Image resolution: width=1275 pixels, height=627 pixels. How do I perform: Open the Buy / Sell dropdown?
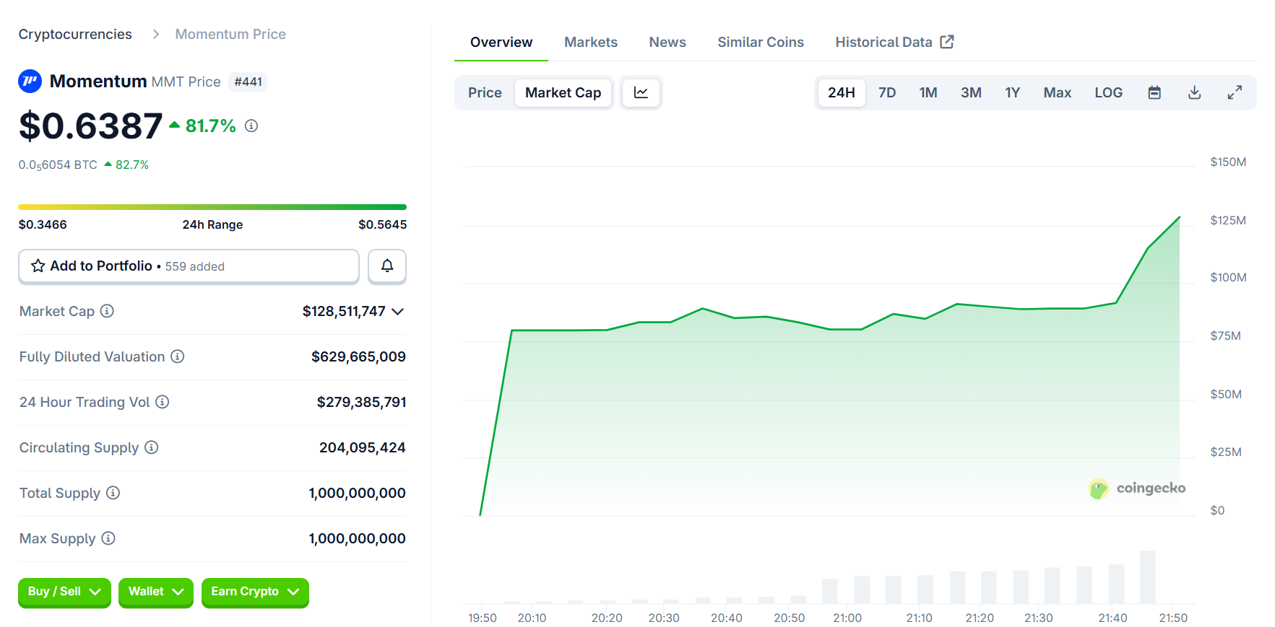pyautogui.click(x=64, y=592)
